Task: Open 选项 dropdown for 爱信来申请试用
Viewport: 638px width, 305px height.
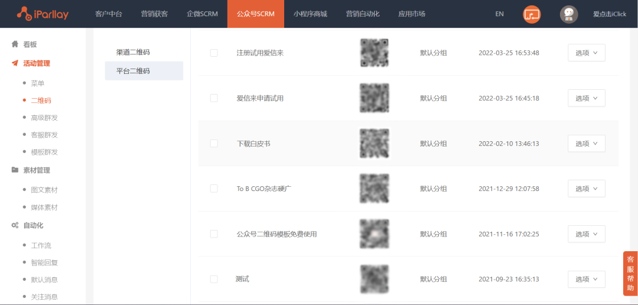Action: [587, 98]
